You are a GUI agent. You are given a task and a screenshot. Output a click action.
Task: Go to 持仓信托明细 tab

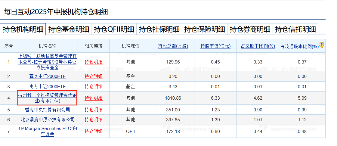coord(295,29)
